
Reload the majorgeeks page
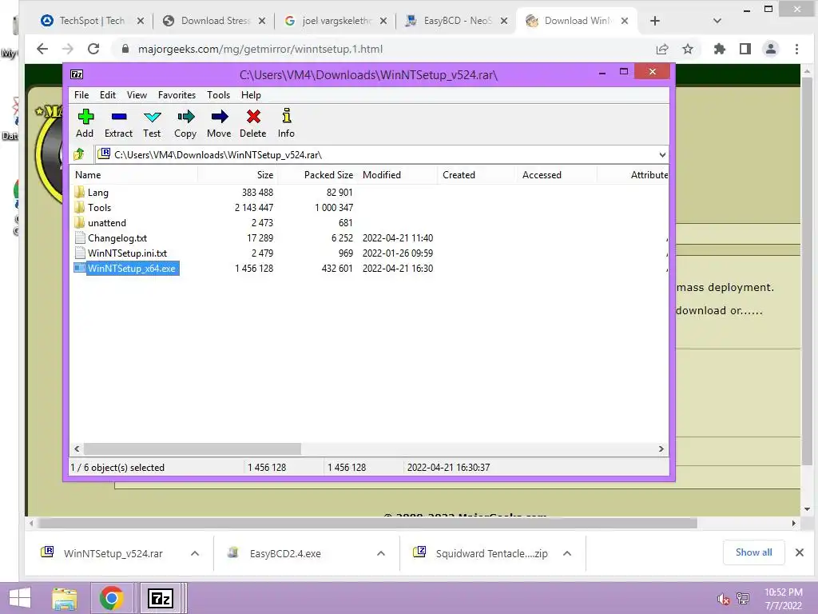tap(93, 49)
